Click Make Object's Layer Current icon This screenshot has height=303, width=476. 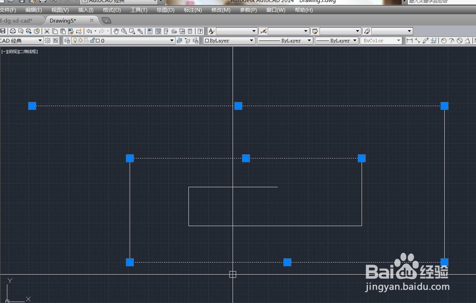point(179,40)
